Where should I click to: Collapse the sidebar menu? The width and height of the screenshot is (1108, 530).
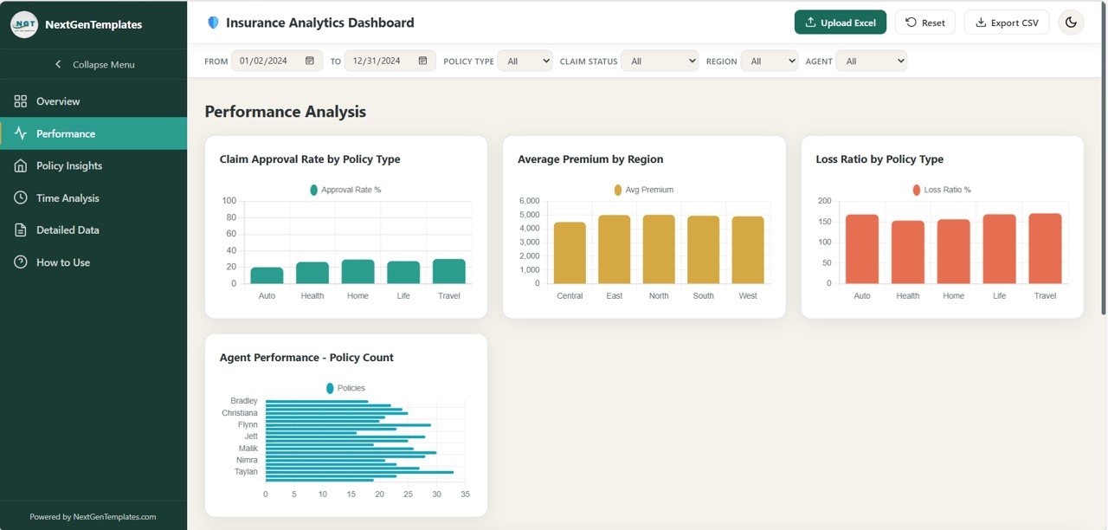pos(93,64)
